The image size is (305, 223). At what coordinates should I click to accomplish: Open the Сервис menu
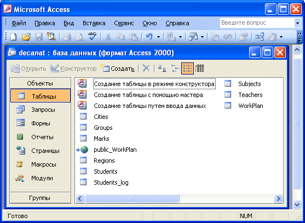pos(124,23)
